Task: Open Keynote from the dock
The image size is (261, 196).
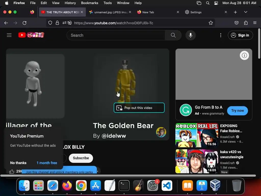Action: pyautogui.click(x=202, y=186)
